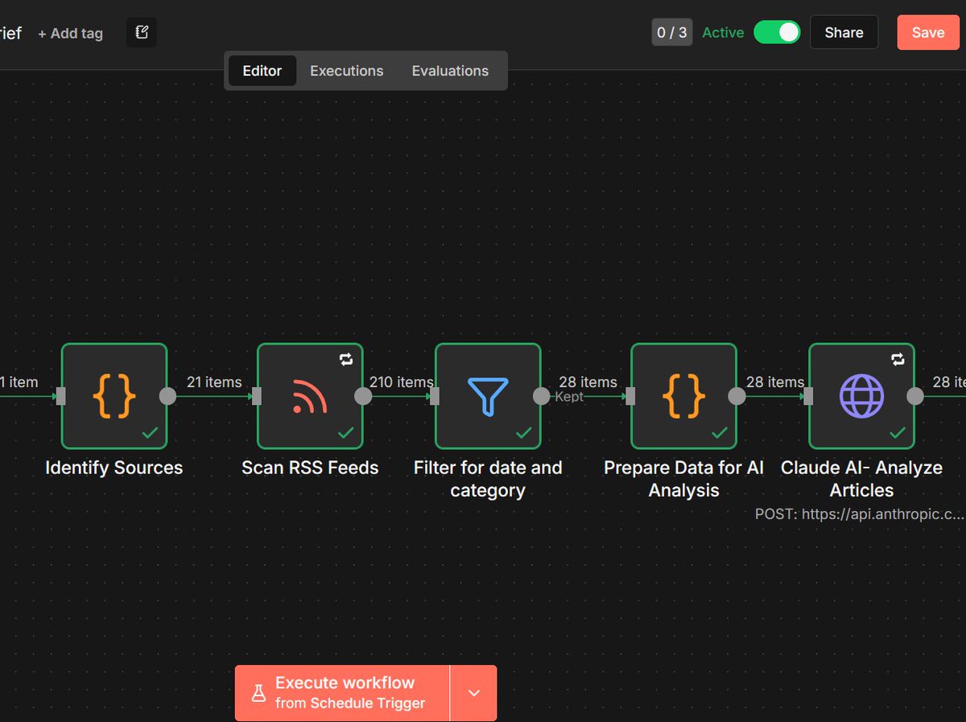Click the Share button

pos(844,32)
